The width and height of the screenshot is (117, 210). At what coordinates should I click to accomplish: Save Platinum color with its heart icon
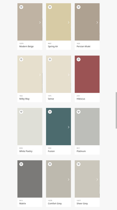coord(78,112)
